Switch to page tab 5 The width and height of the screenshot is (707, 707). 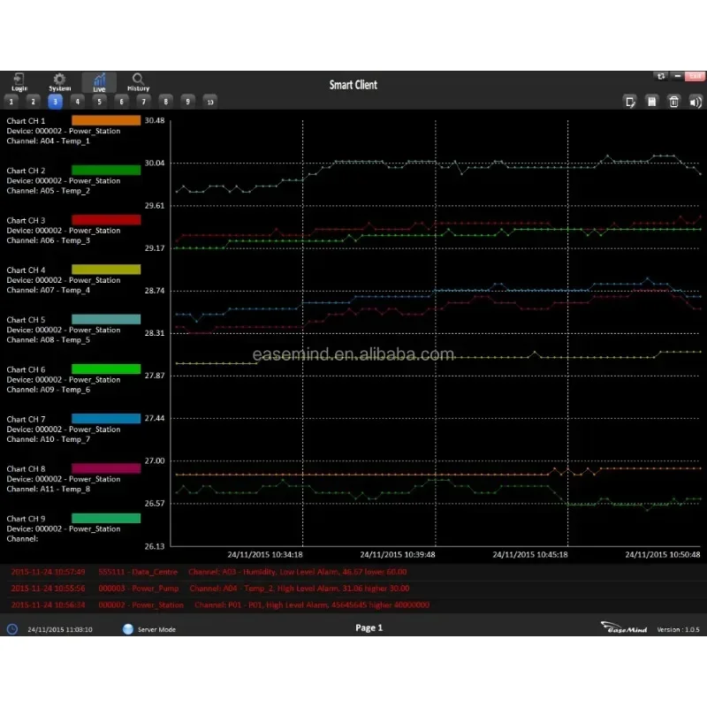(x=99, y=102)
